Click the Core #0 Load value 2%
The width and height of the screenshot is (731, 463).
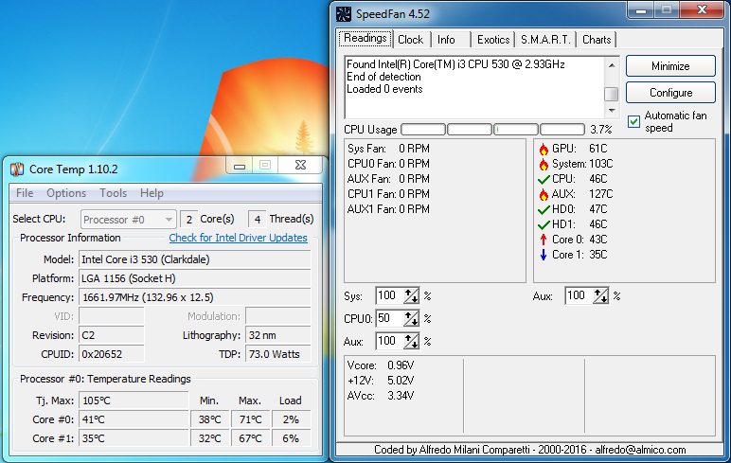click(291, 419)
